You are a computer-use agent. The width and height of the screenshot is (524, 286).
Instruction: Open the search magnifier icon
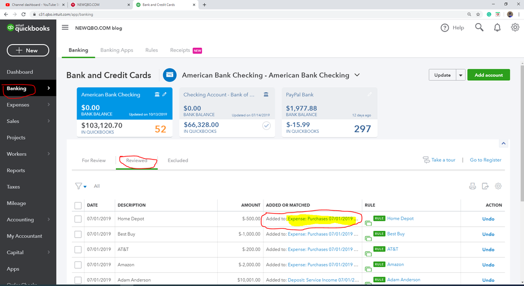click(479, 27)
